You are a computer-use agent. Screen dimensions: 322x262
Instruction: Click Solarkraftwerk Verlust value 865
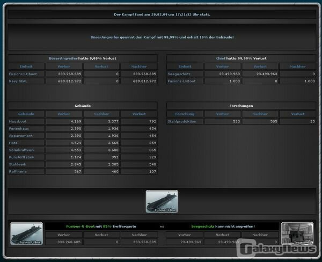coord(152,150)
